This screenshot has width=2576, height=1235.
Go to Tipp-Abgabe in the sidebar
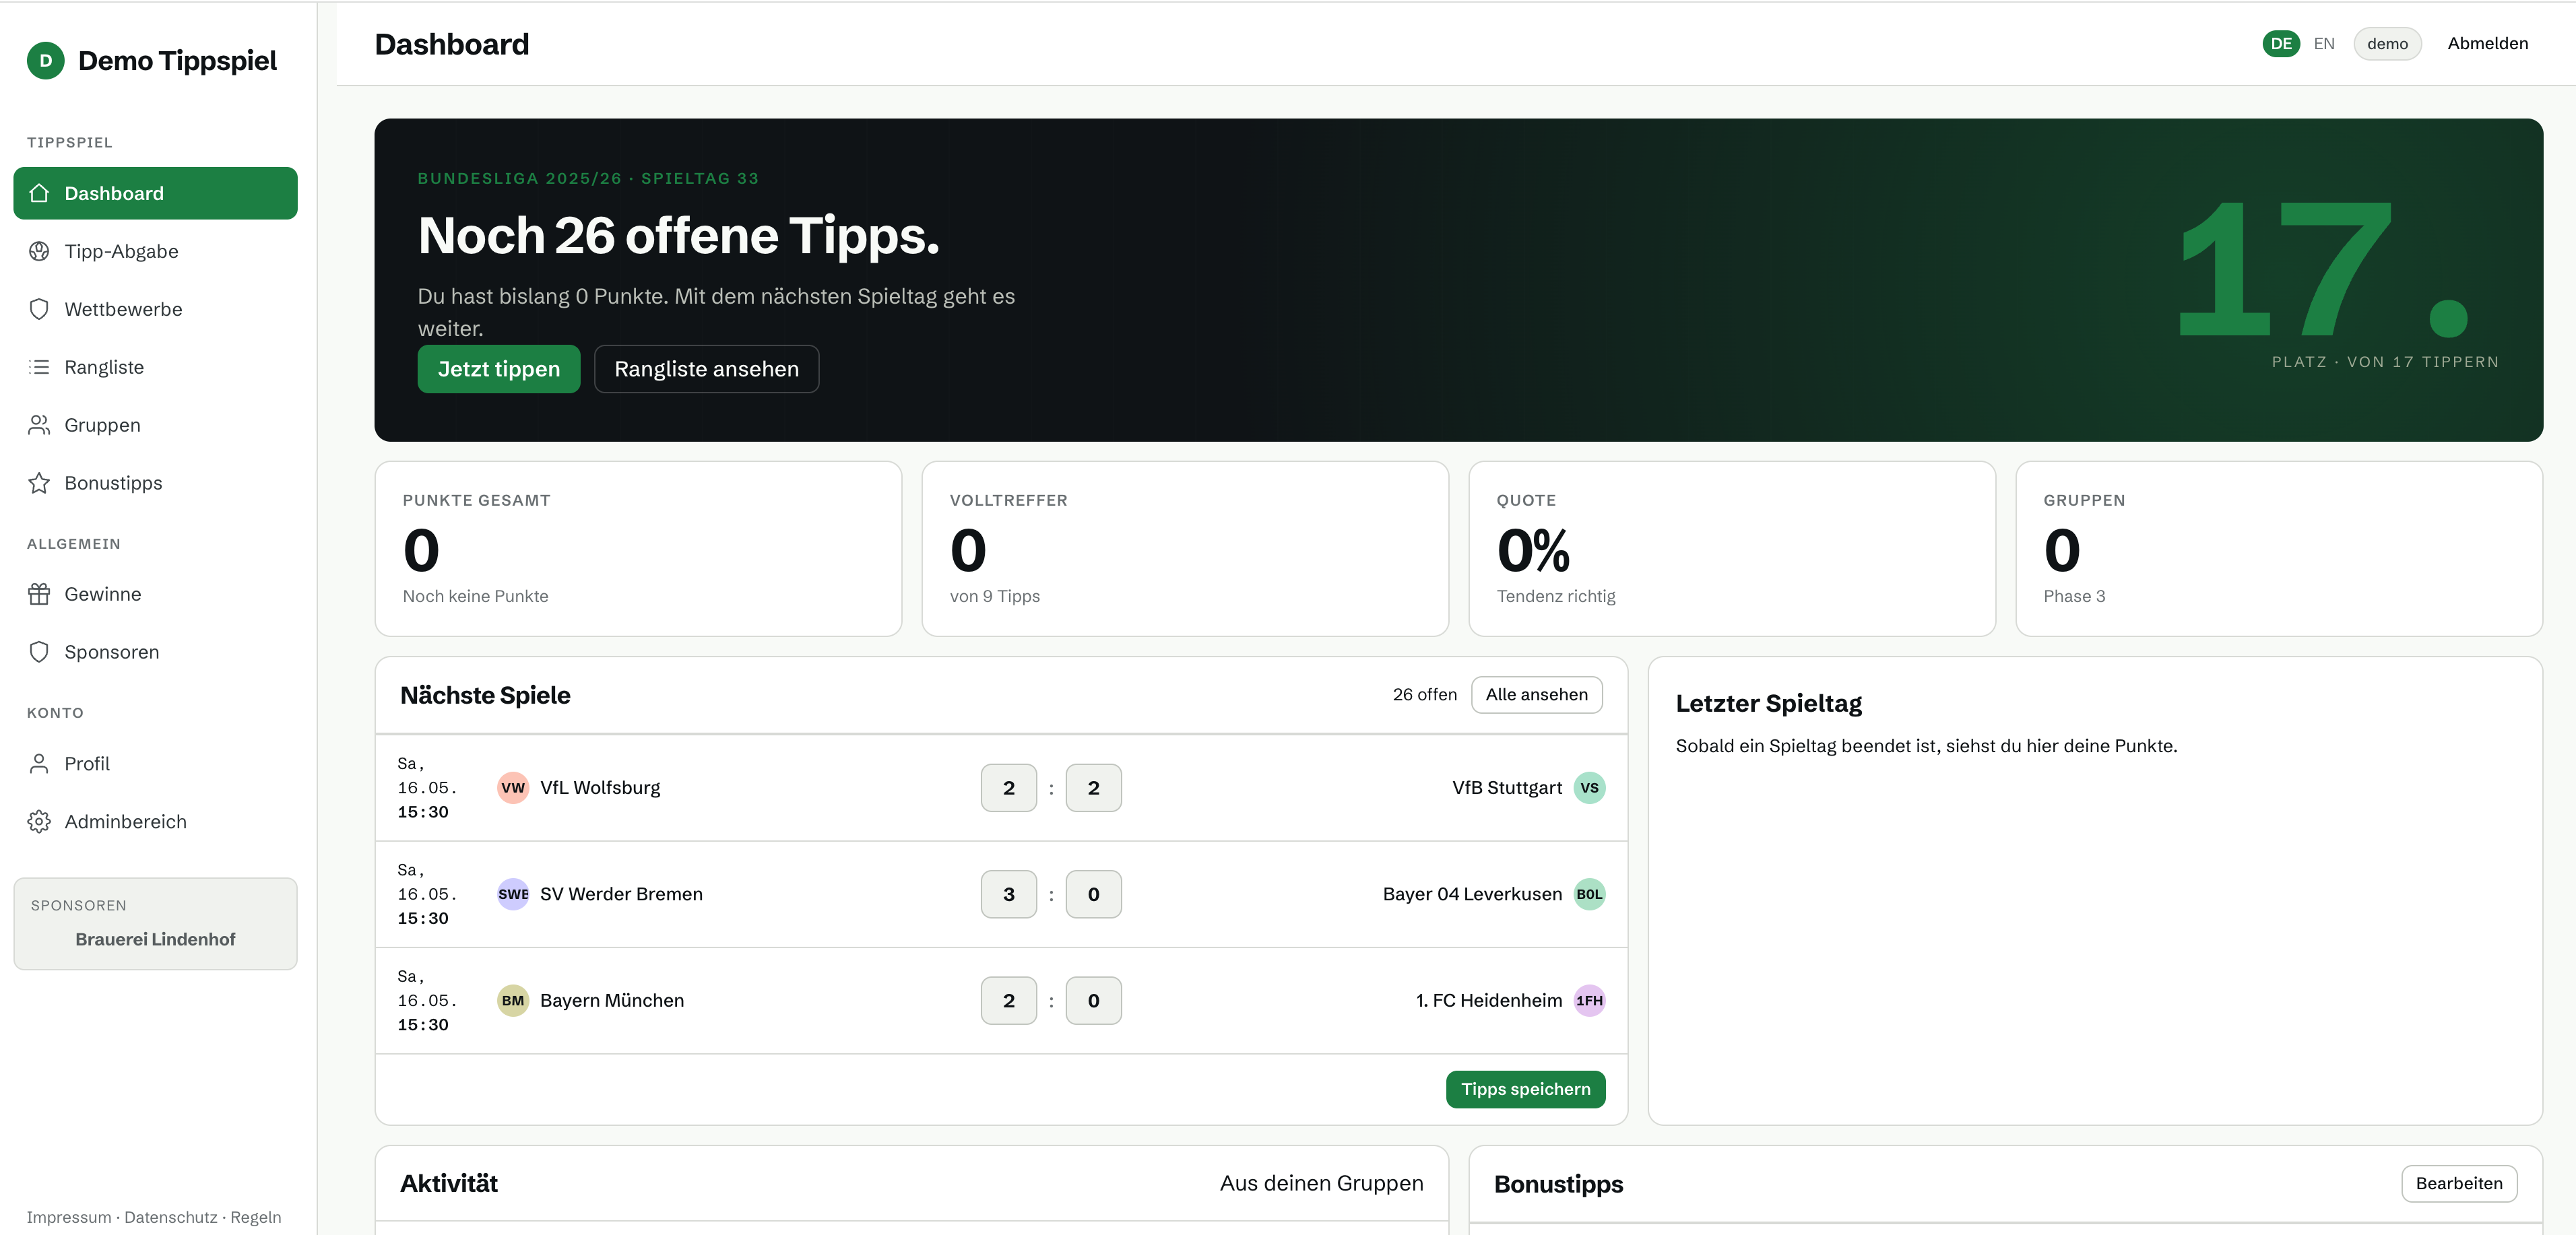tap(155, 251)
